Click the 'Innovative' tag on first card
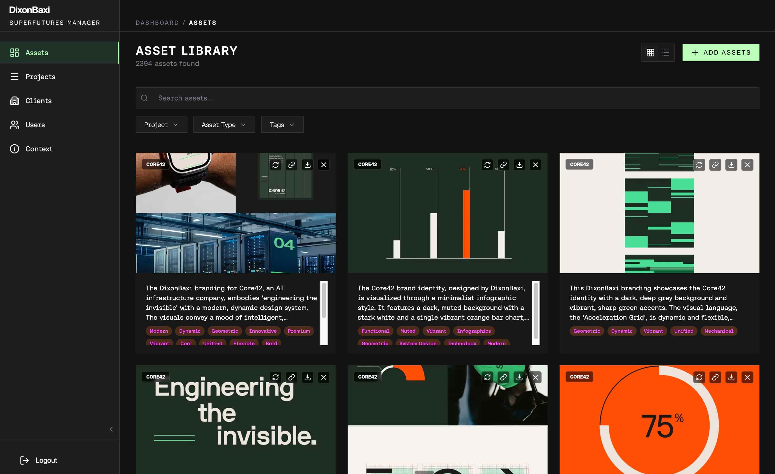 tap(263, 331)
